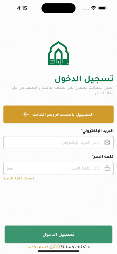Tap the home indicator bar at bottom
Screen dimensions: 117x254
58,251
